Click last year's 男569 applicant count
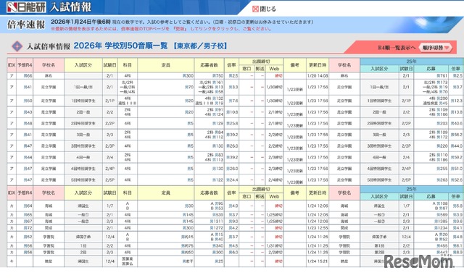The width and height of the screenshot is (464, 278). (442, 215)
